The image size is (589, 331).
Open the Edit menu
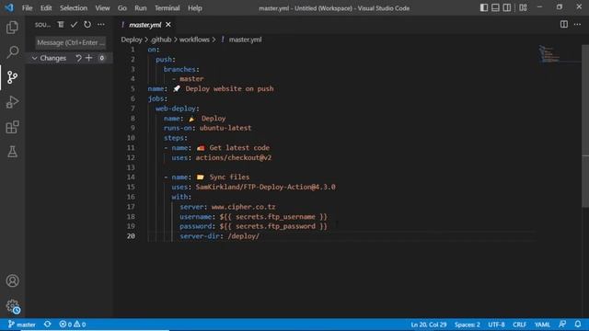coord(46,8)
